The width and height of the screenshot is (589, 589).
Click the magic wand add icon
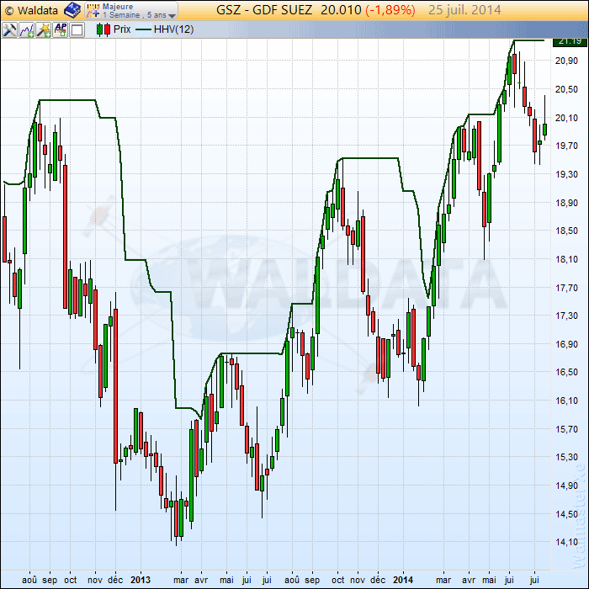pyautogui.click(x=44, y=29)
